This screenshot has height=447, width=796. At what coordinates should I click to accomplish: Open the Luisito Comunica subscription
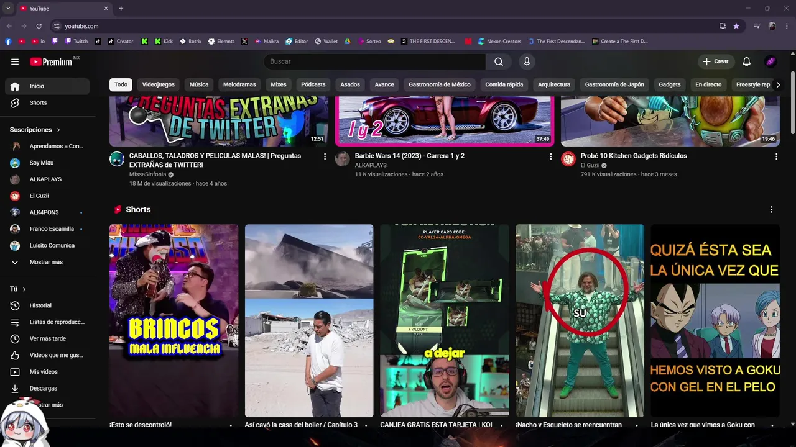point(47,245)
